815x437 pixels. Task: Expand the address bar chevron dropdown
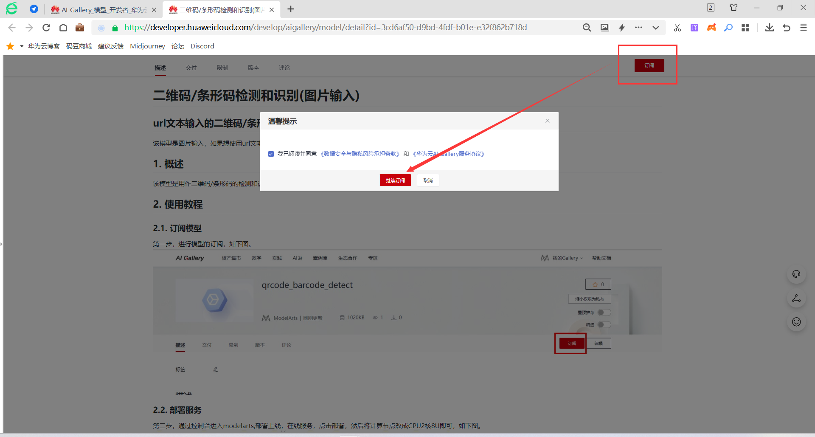pos(656,28)
